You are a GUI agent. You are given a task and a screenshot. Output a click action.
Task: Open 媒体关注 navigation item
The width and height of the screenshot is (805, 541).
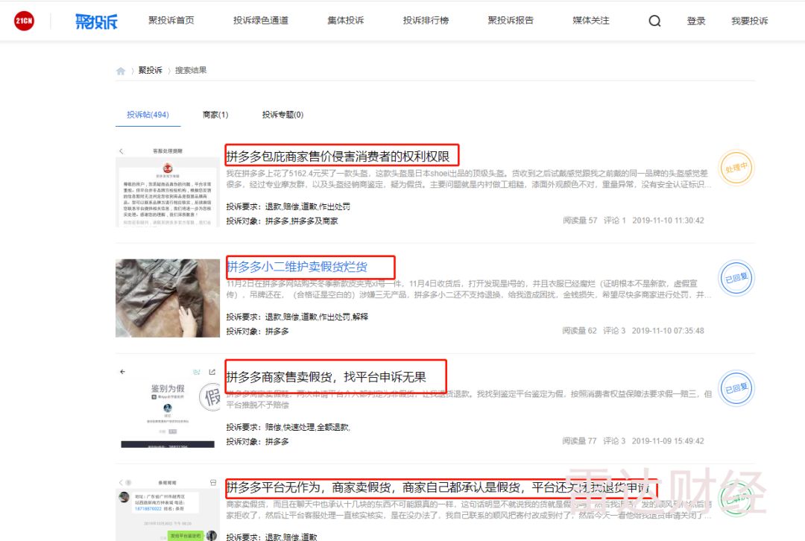591,21
